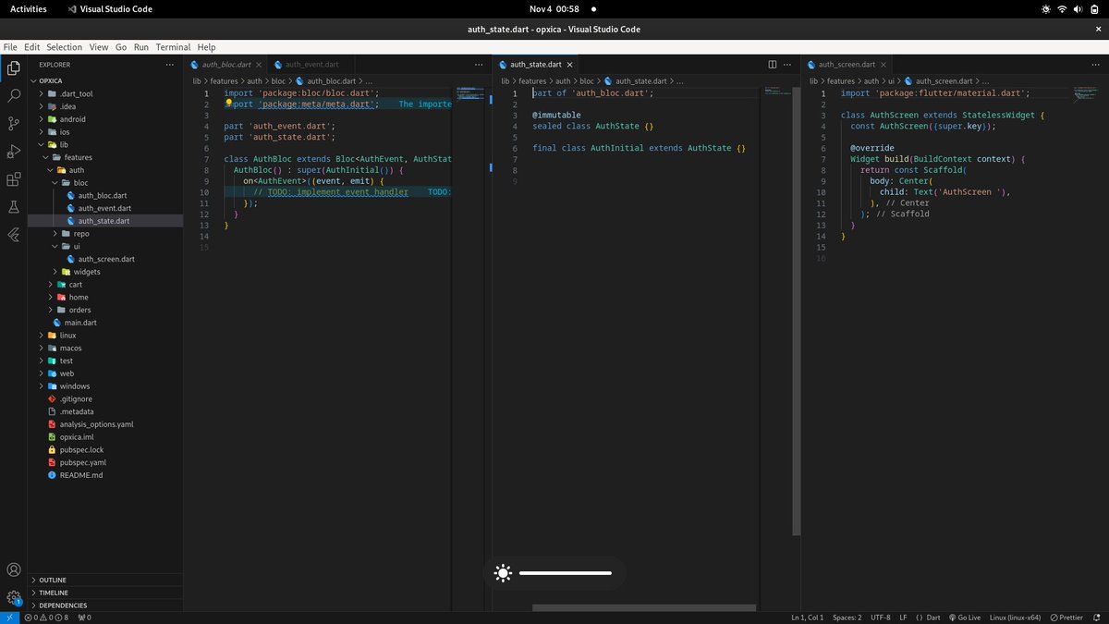
Task: Collapse the OPXICA root folder
Action: click(x=105, y=80)
